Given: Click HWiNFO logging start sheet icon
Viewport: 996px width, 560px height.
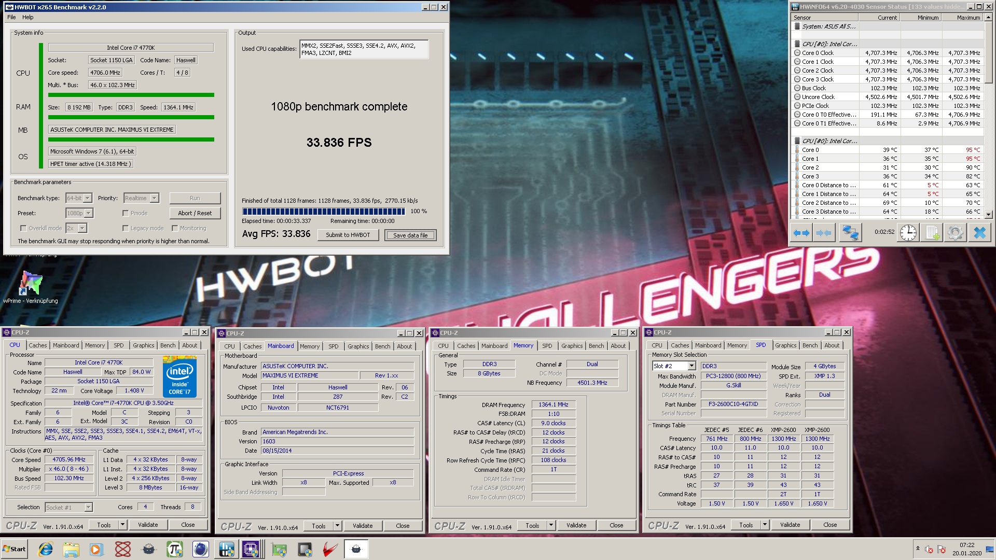Looking at the screenshot, I should coord(932,233).
